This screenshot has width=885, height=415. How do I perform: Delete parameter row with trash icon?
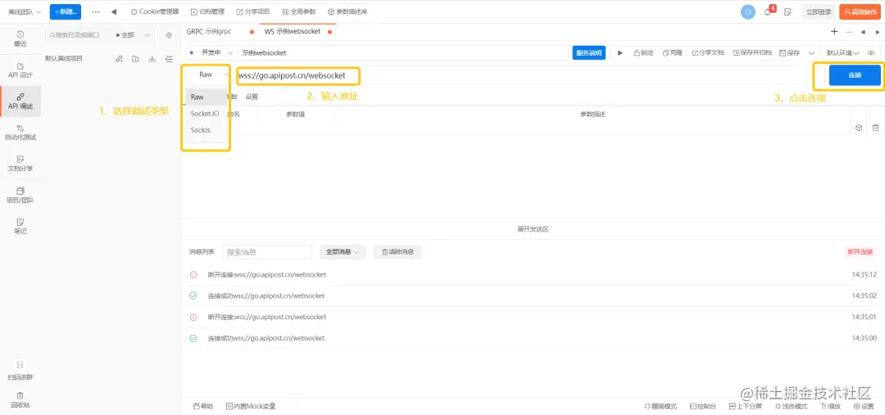point(875,128)
